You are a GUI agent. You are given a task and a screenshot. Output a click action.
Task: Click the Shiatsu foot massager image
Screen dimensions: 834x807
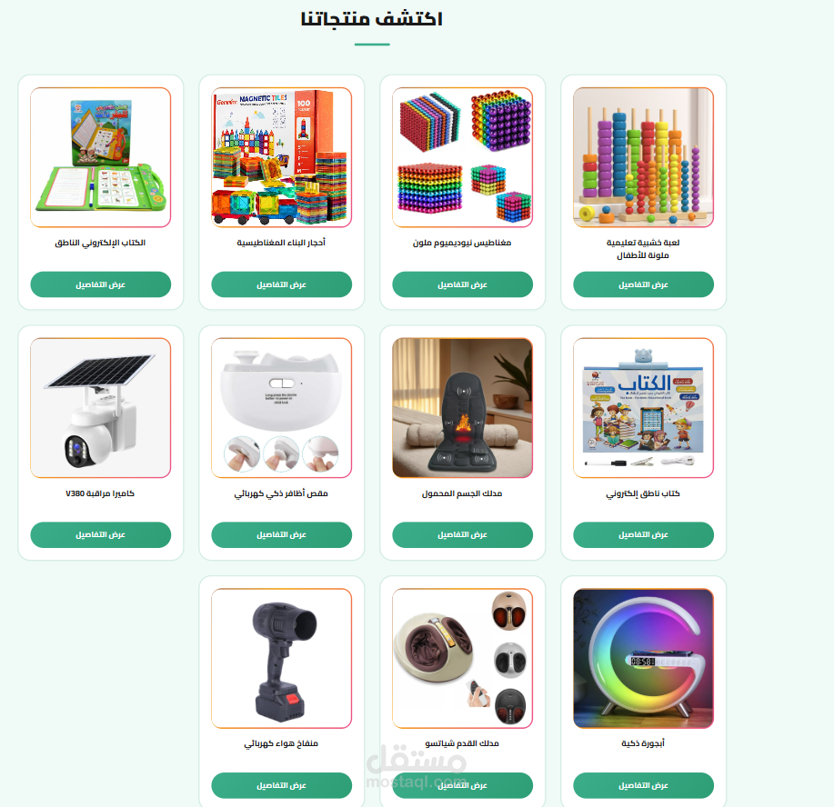click(462, 658)
